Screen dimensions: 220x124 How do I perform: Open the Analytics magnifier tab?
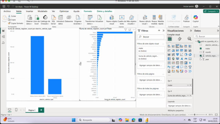(189, 39)
